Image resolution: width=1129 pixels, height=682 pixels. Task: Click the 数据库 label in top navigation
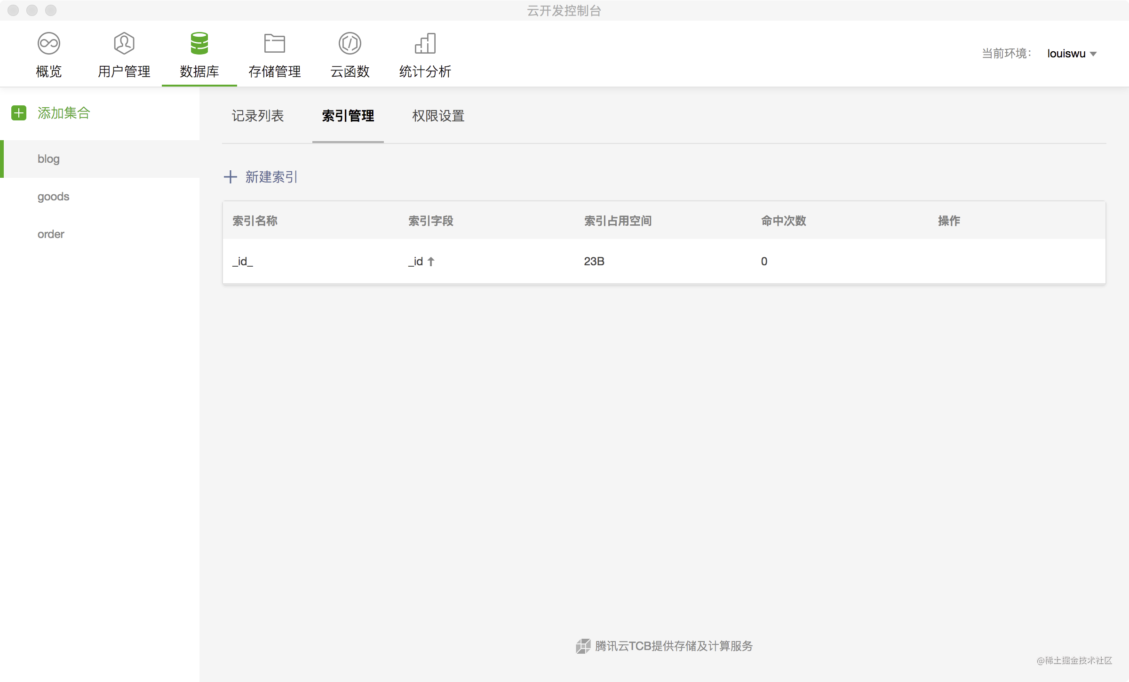click(x=199, y=71)
